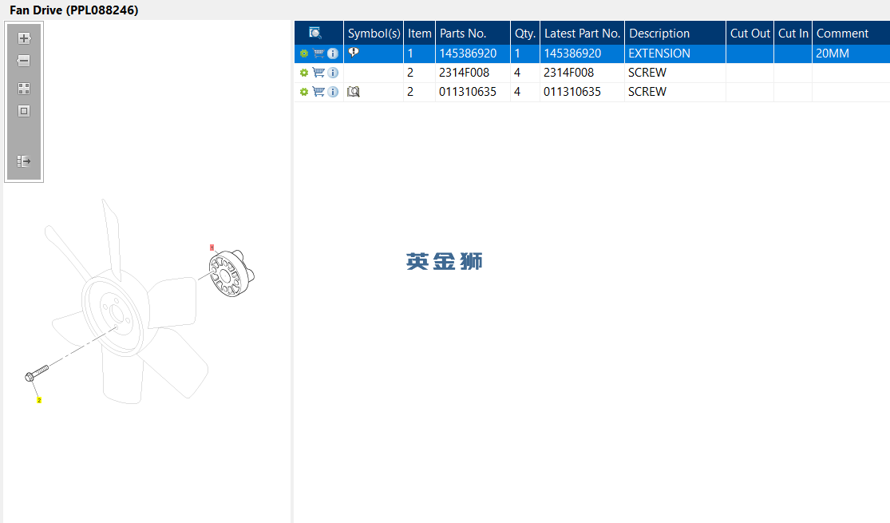This screenshot has width=890, height=523.
Task: Sort by the Item column header
Action: 420,33
